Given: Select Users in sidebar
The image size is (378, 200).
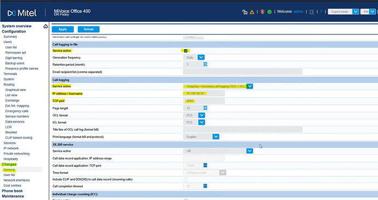Looking at the screenshot, I should pos(8,42).
